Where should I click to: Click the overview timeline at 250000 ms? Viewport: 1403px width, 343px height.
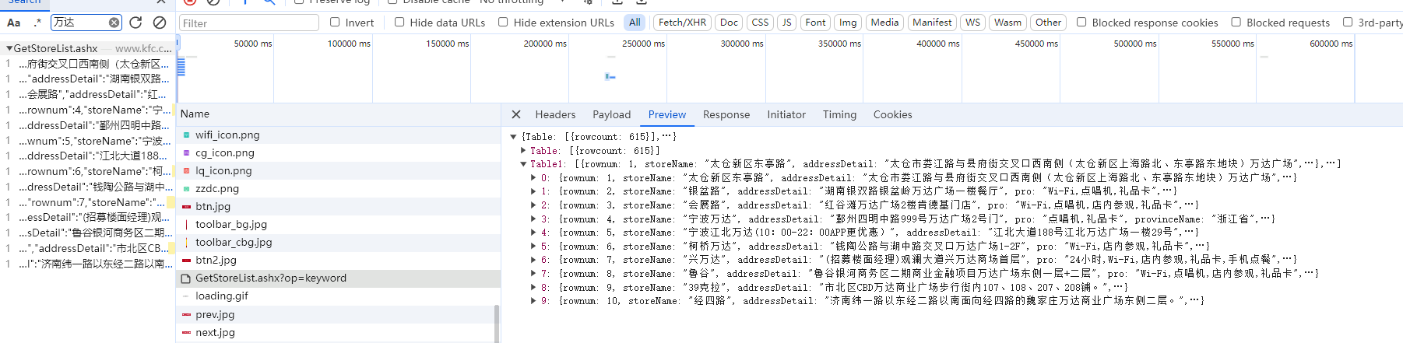pyautogui.click(x=643, y=70)
